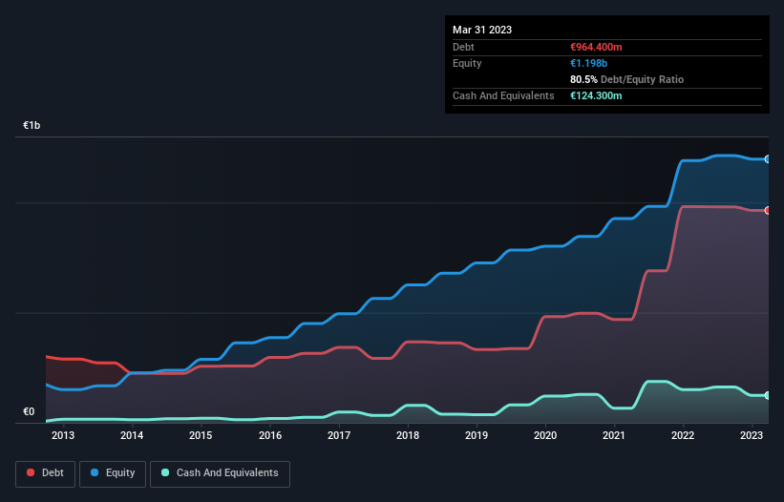Select the blue Equity endpoint marker
This screenshot has height=502, width=784.
coord(768,159)
